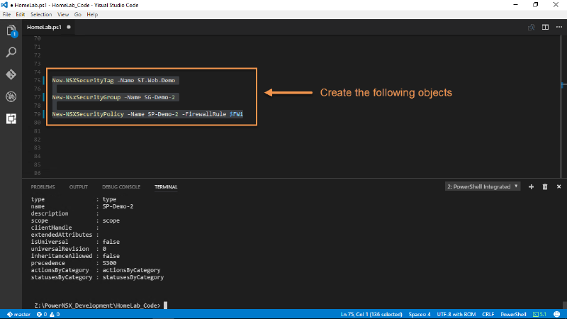The width and height of the screenshot is (567, 319).
Task: Click the PowerShell version 5.1 indicator
Action: coord(540,314)
